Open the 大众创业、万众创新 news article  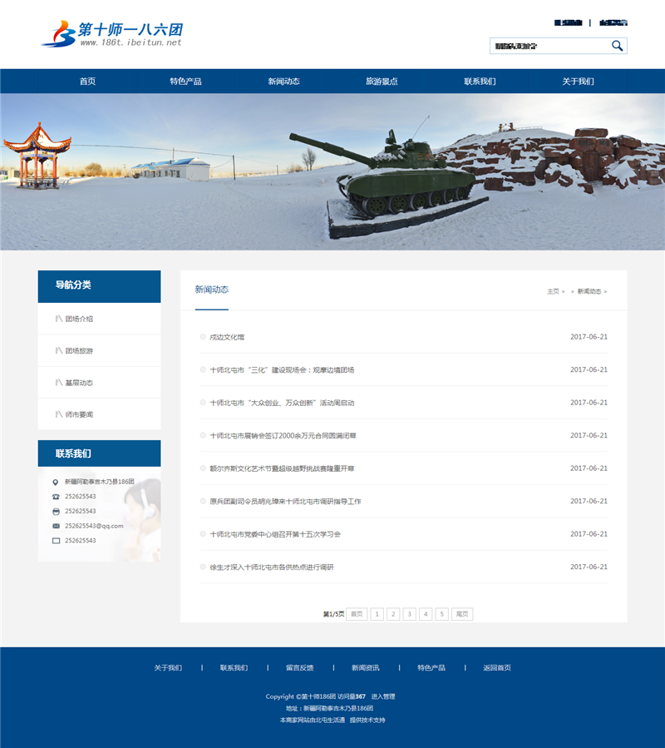(282, 403)
